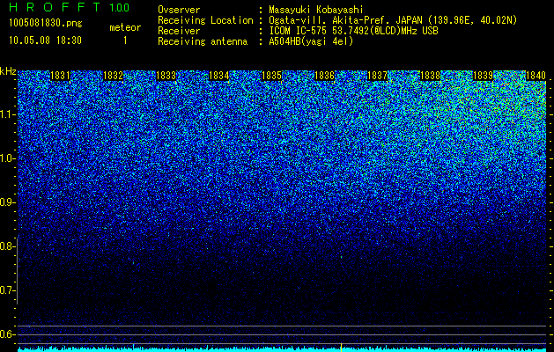Click the 1835 time marker label

(x=271, y=76)
